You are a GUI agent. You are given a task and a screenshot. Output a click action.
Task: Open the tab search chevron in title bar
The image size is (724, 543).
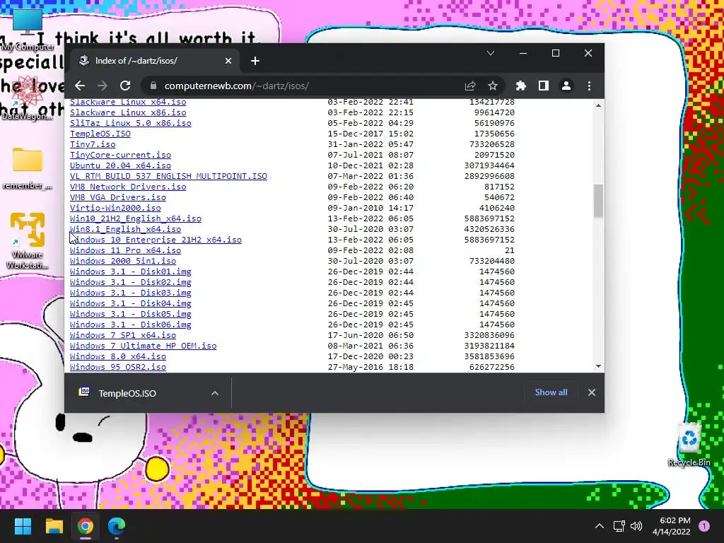[491, 53]
